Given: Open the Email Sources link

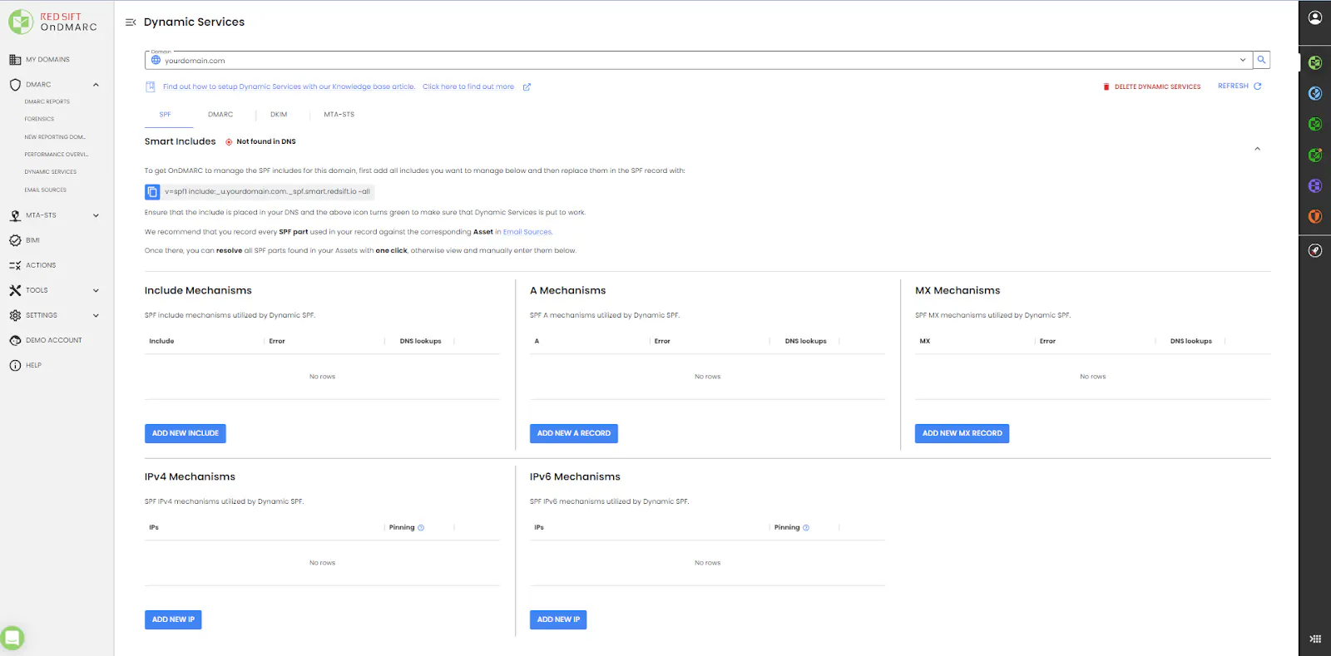Looking at the screenshot, I should click(x=527, y=232).
